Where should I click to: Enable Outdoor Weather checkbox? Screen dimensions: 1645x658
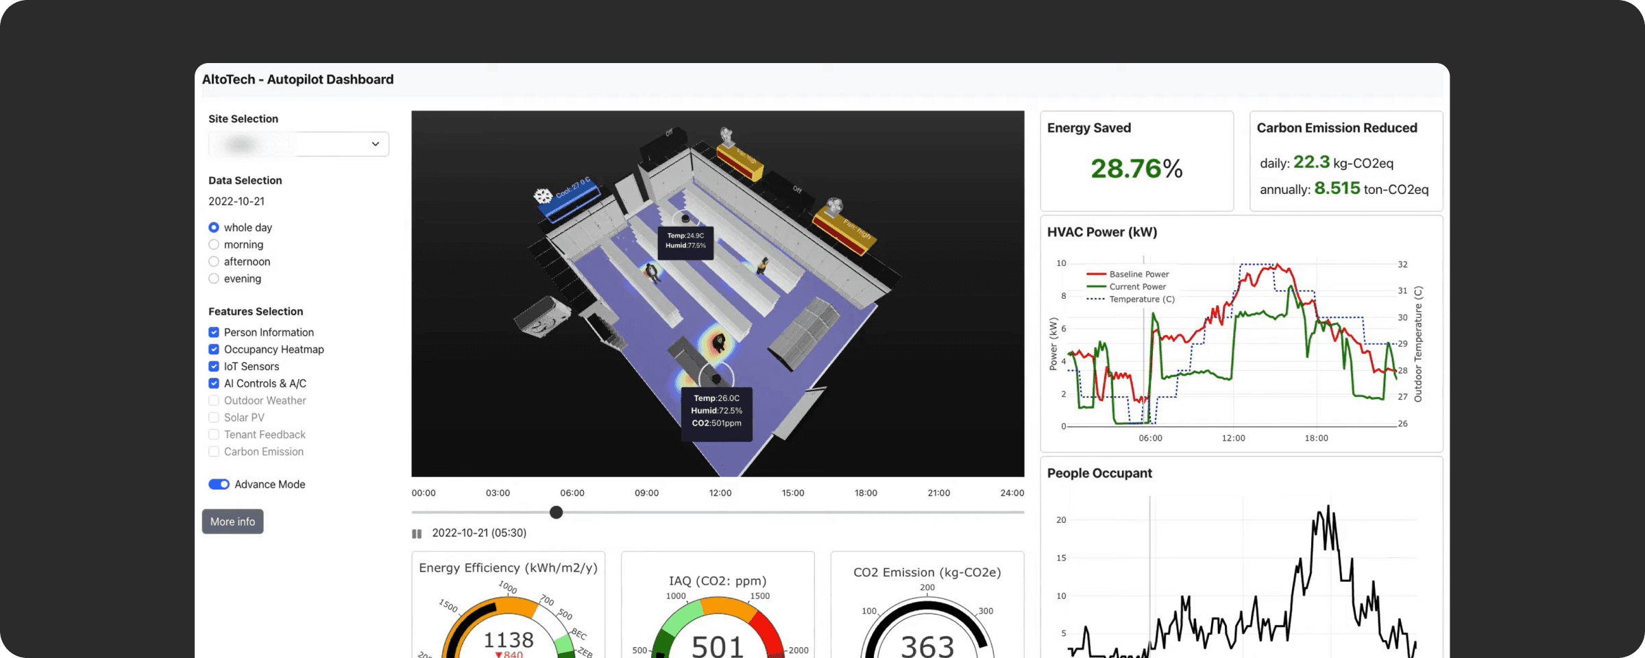pos(214,401)
